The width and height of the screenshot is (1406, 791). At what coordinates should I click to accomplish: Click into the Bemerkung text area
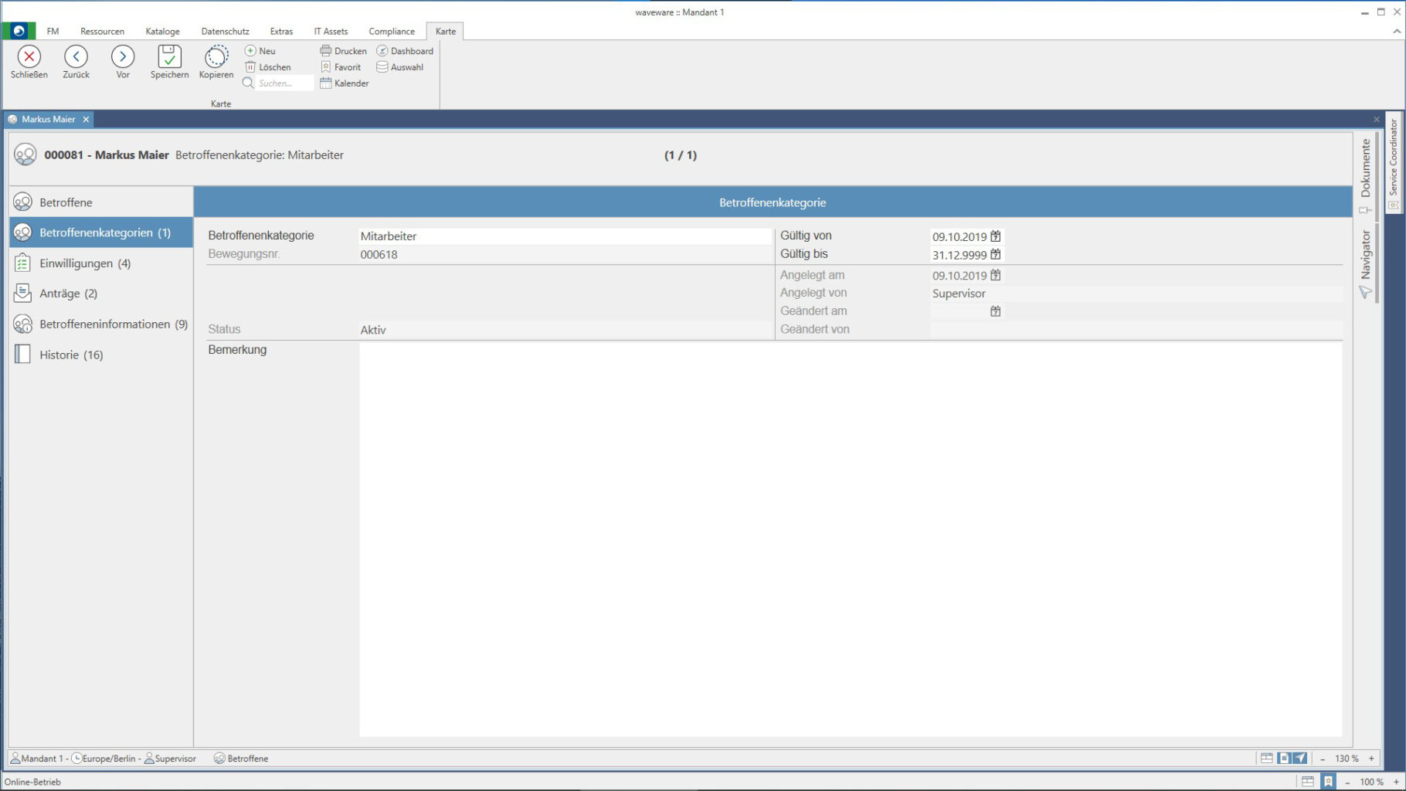tap(850, 539)
